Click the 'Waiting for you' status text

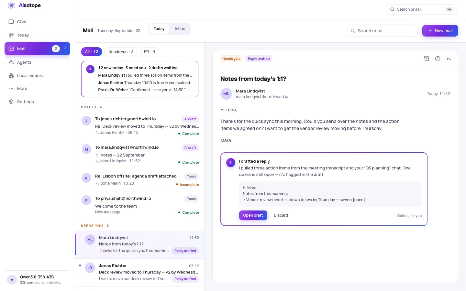coord(409,216)
